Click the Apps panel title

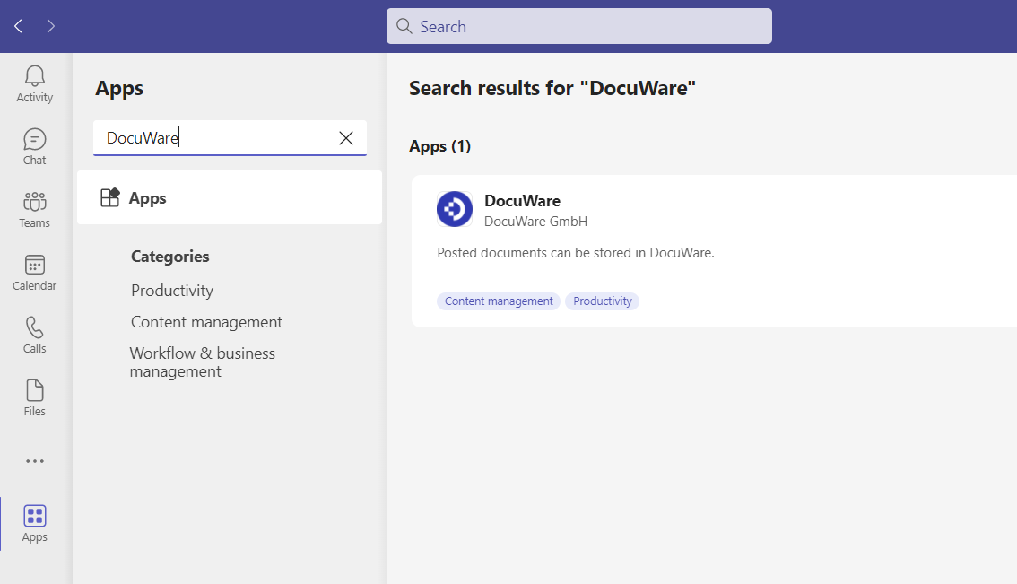[119, 88]
